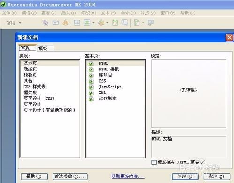
Task: Click the HTML 文档 description box
Action: [x=189, y=147]
